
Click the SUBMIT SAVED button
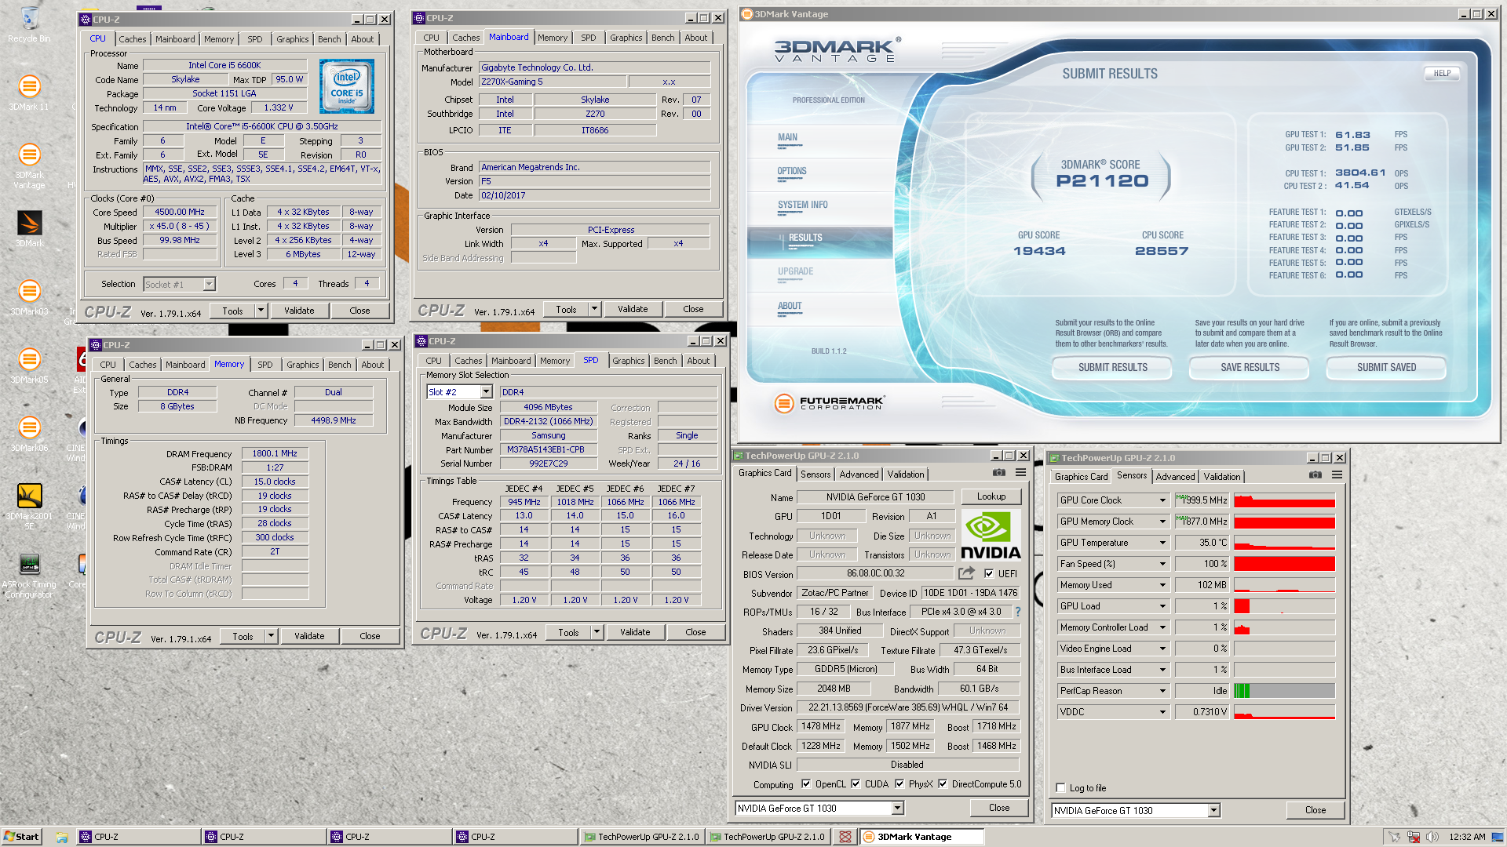(x=1386, y=366)
